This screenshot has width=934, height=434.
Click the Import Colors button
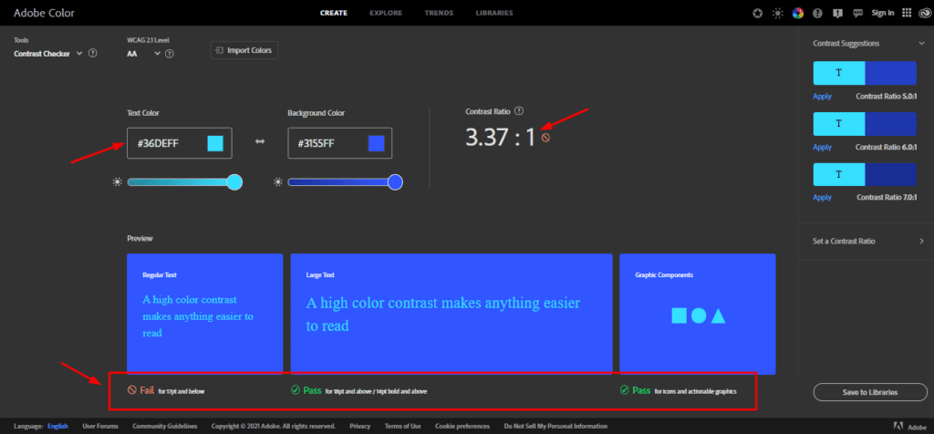(x=244, y=51)
